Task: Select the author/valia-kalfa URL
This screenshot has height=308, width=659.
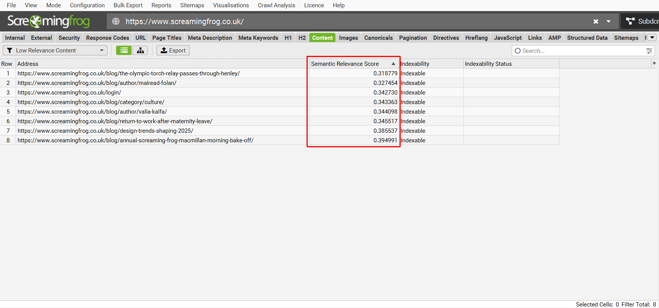Action: coord(92,111)
